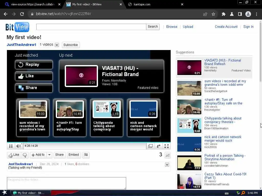The image size is (262, 196).
Task: Click the share page icon in address bar
Action: [x=205, y=14]
